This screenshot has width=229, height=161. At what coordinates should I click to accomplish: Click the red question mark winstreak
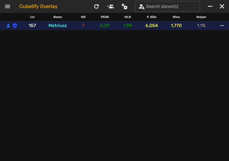[83, 26]
